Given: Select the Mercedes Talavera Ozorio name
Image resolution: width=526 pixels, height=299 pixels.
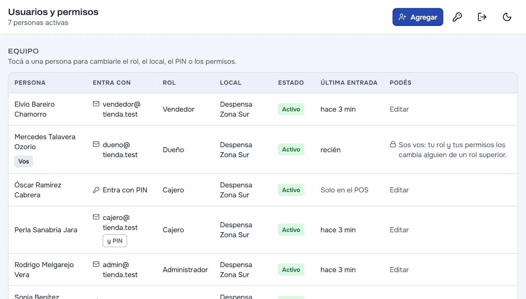Looking at the screenshot, I should [45, 142].
